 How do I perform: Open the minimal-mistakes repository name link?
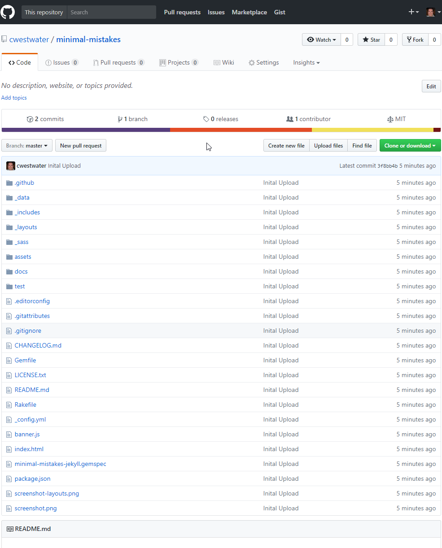pyautogui.click(x=88, y=39)
